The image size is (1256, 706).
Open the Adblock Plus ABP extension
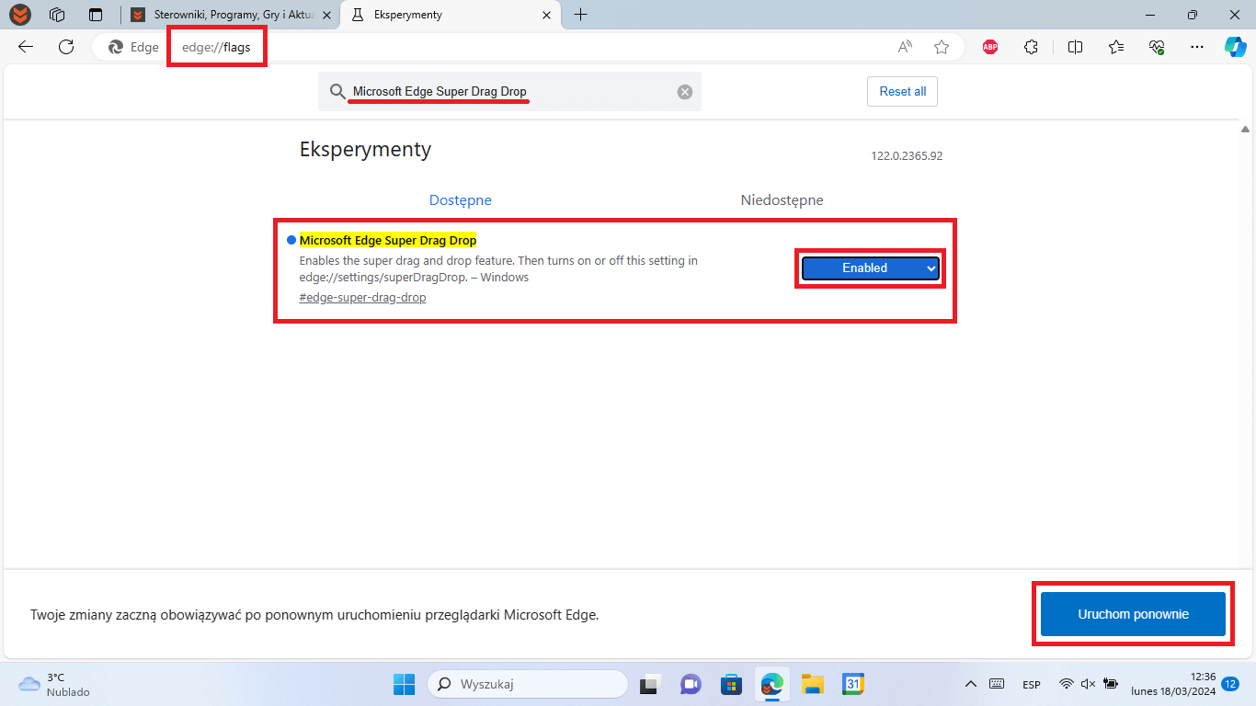tap(990, 47)
